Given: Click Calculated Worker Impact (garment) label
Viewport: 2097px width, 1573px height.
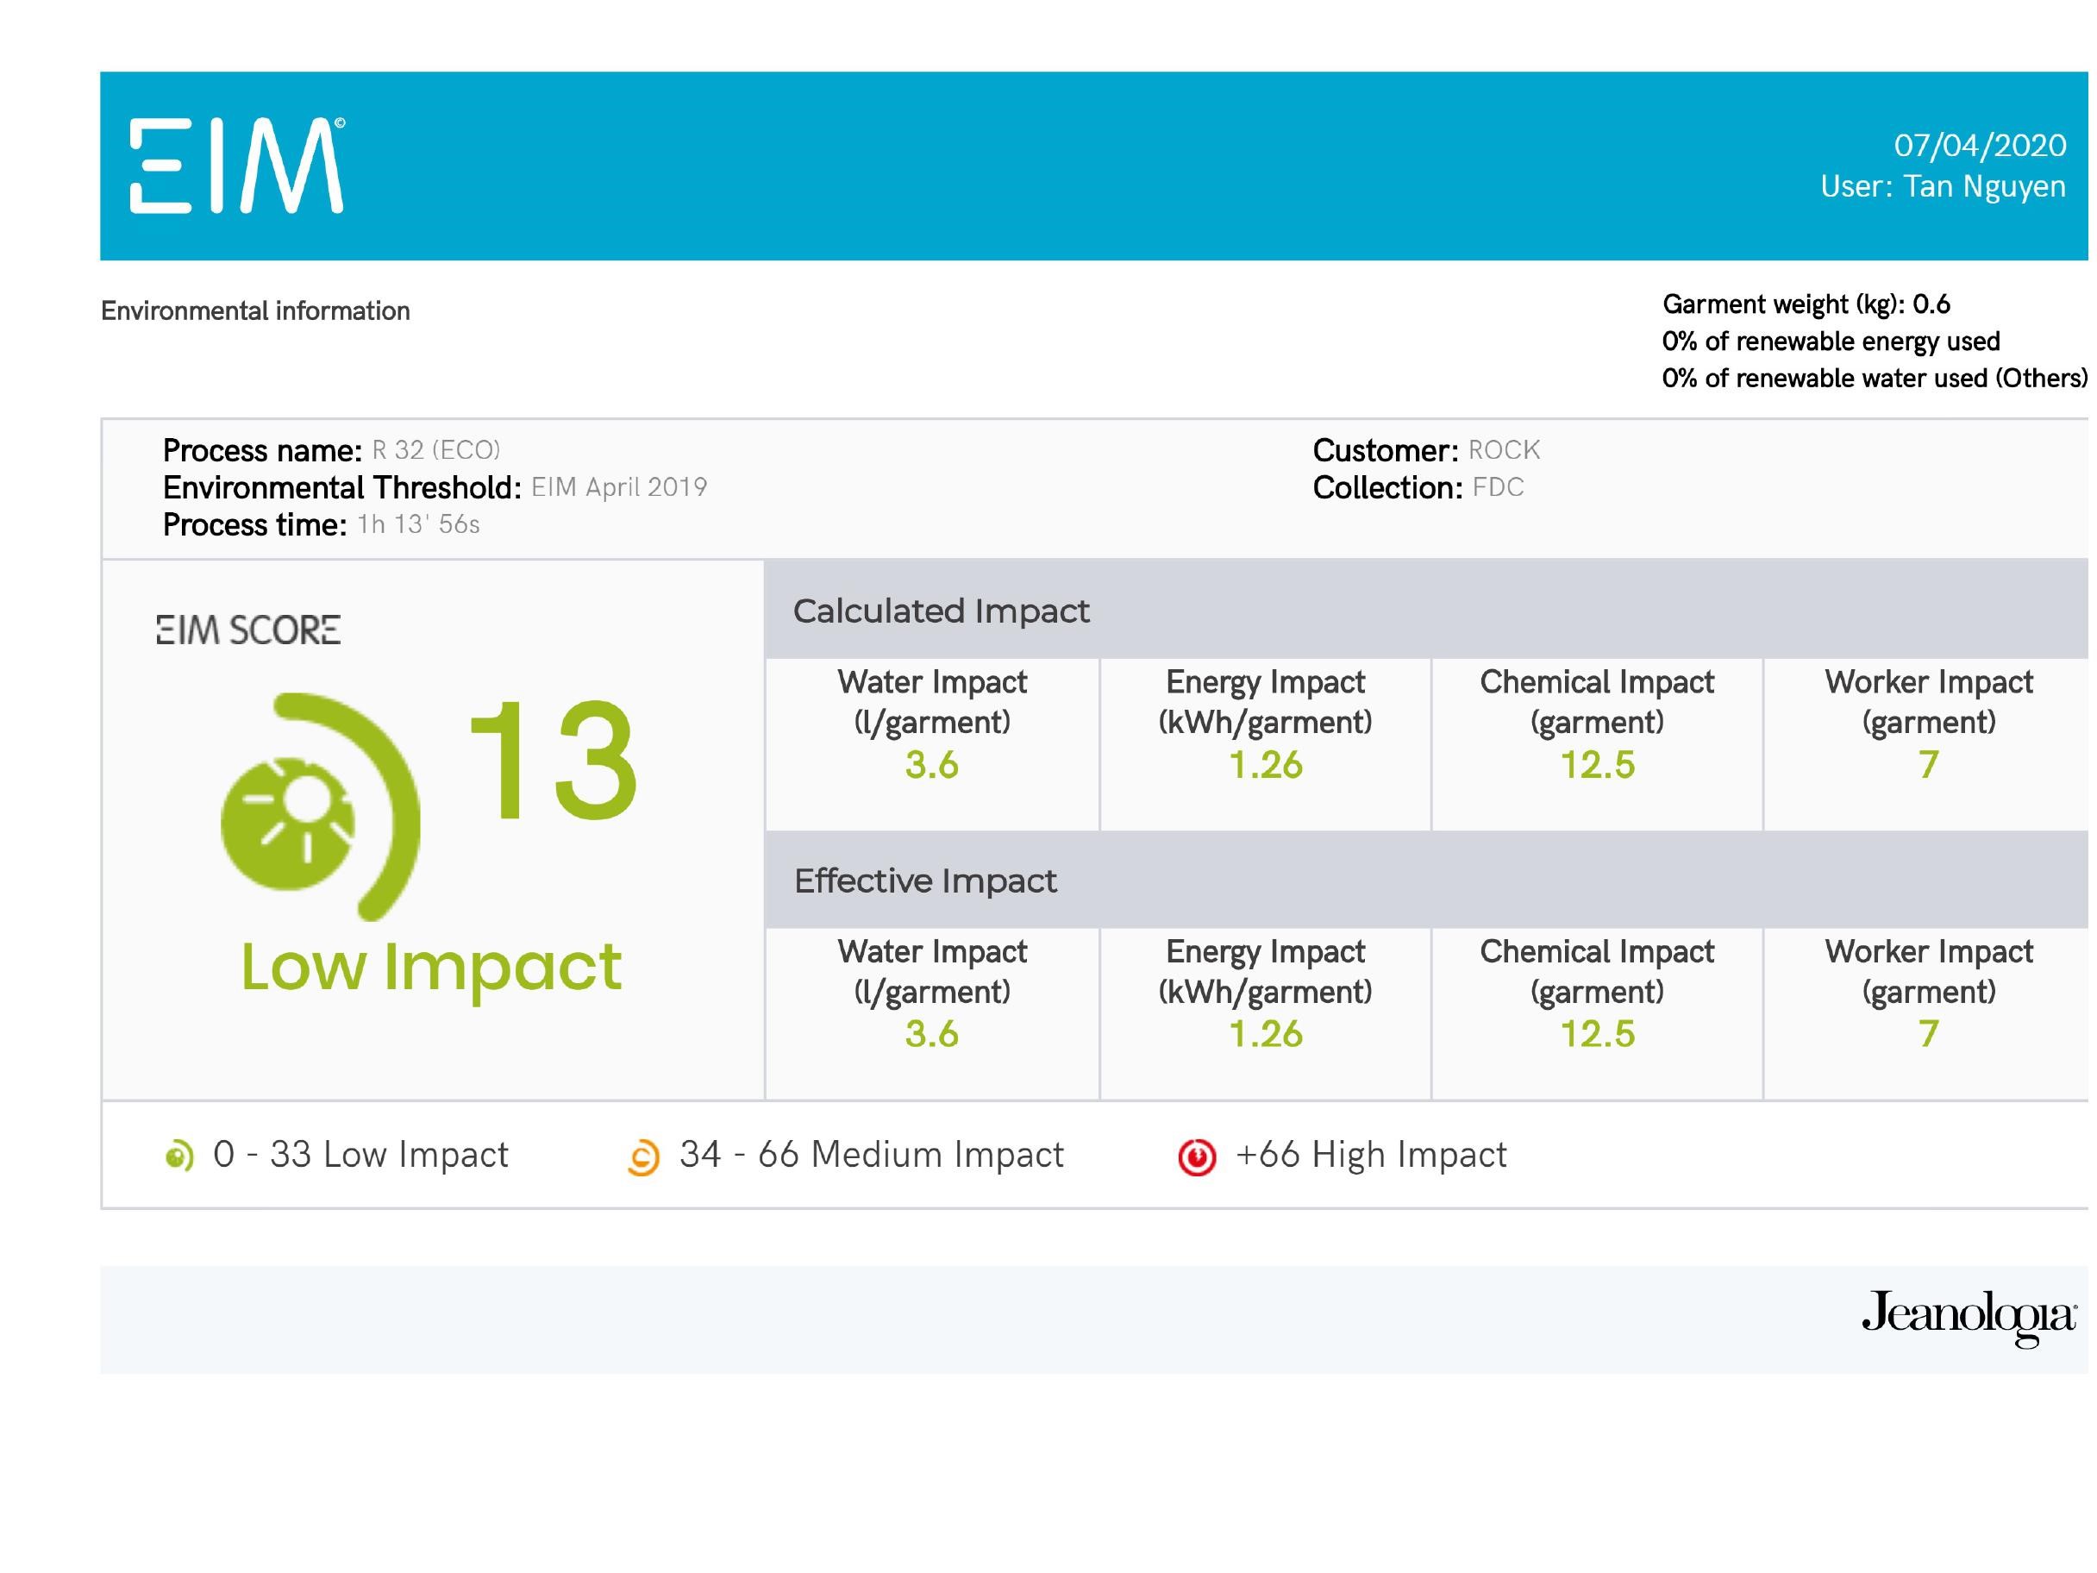Looking at the screenshot, I should 1928,703.
